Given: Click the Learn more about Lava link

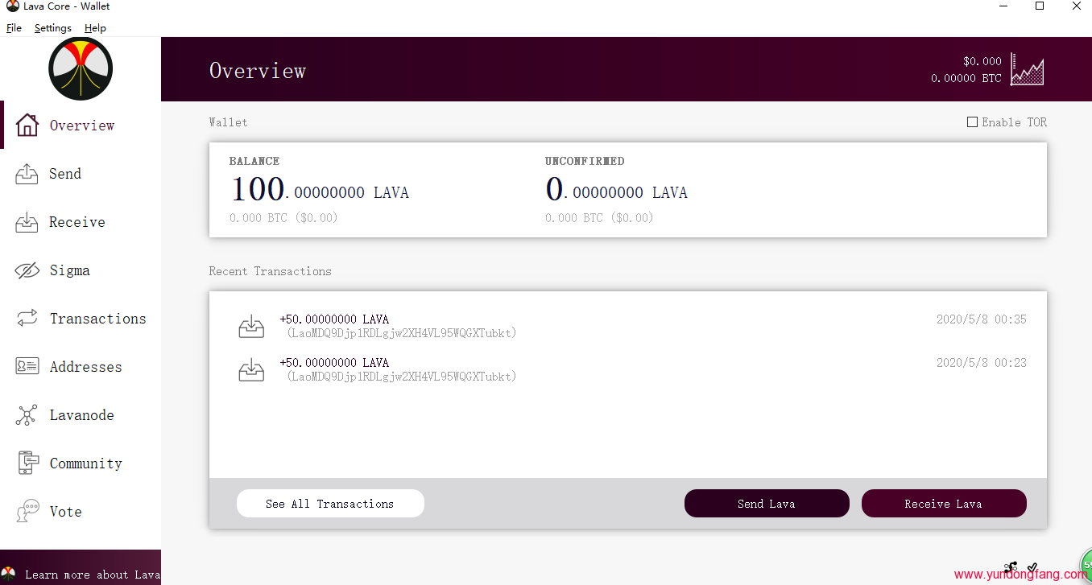Looking at the screenshot, I should pos(91,575).
